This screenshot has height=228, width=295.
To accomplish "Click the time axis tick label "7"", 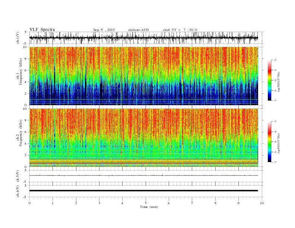I will 192,203.
